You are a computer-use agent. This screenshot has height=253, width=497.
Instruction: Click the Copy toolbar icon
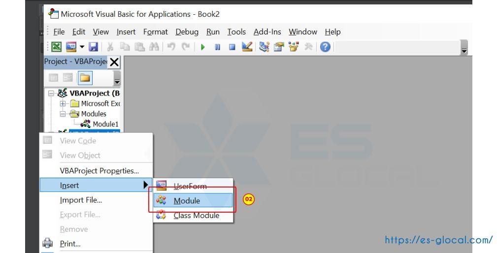pos(125,47)
